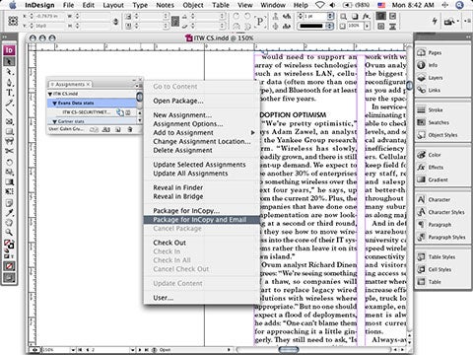473x355 pixels.
Task: Toggle the view mode button at toolbox bottom
Action: [x=9, y=278]
